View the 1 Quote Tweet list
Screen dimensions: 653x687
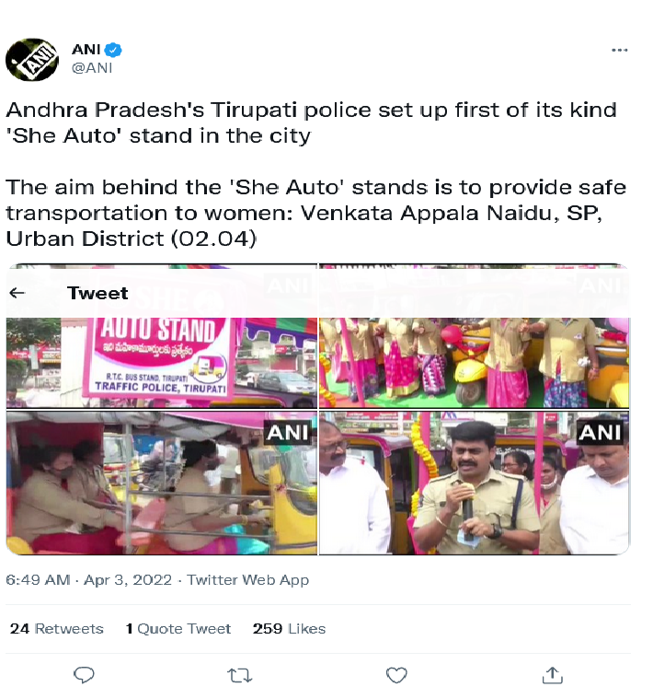178,629
